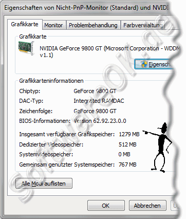Click the 1279 MB total memory value
186x219 pixels.
coord(129,134)
